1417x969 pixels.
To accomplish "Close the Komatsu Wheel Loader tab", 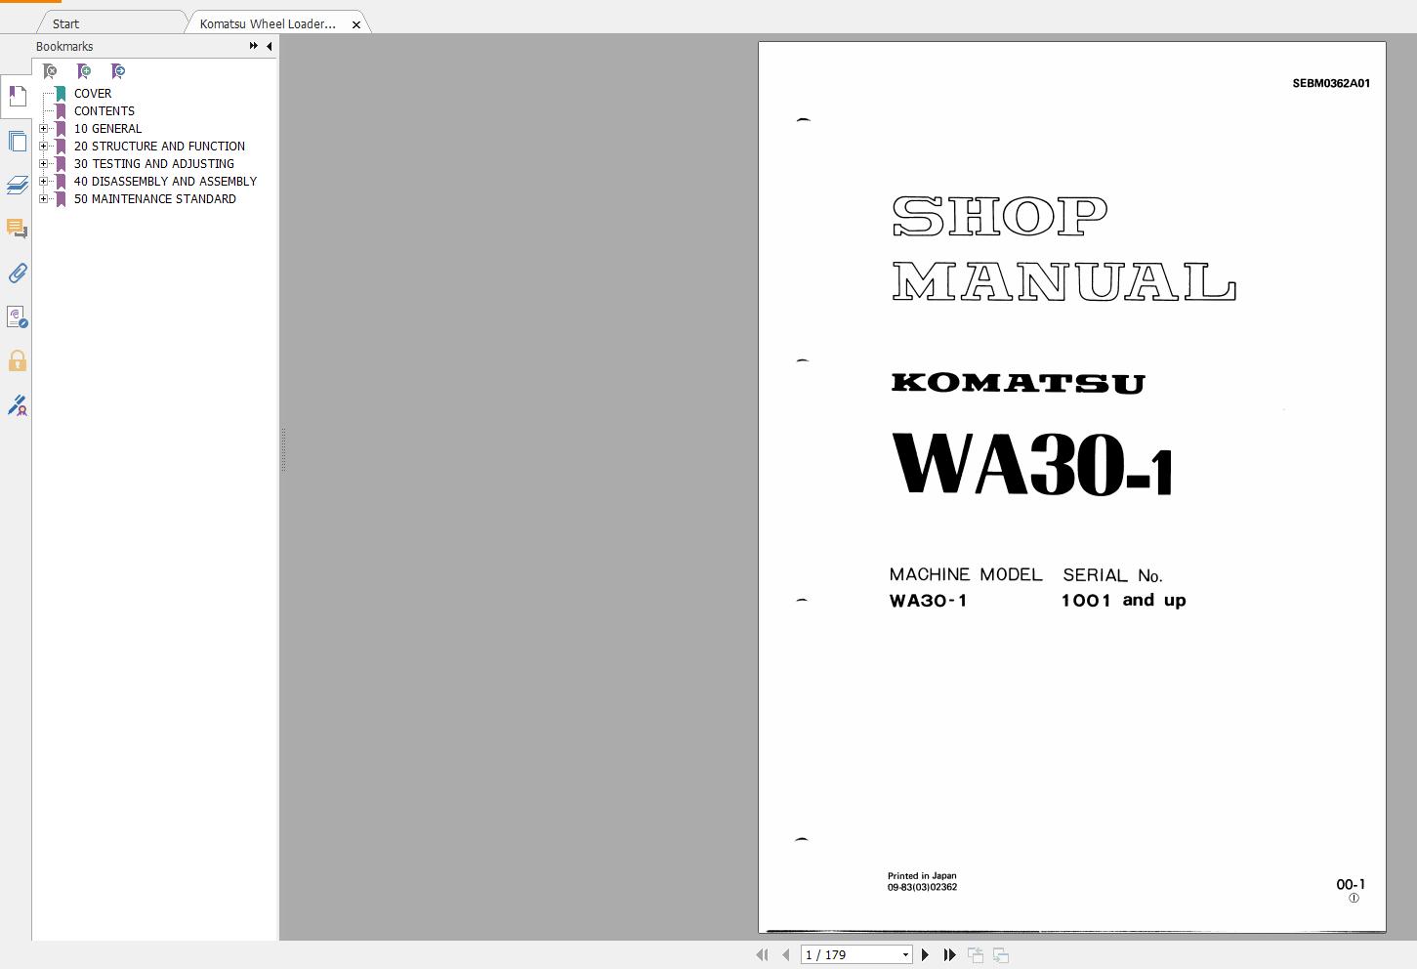I will 356,24.
